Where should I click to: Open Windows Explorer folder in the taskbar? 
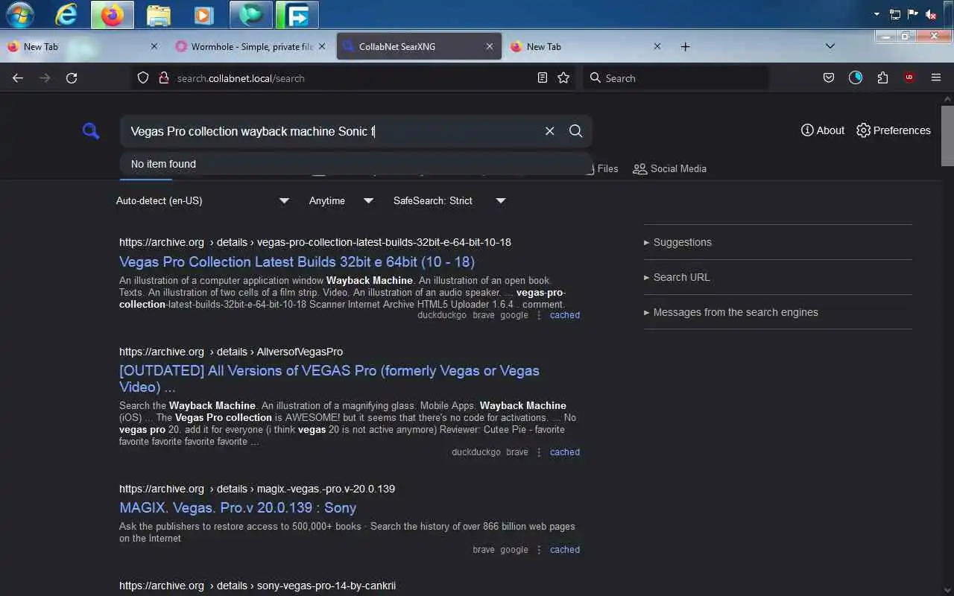tap(158, 14)
